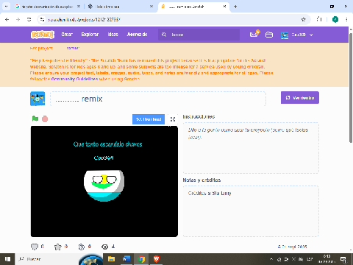Start project with green flag
Screen dimensions: 353x265
tap(35, 119)
